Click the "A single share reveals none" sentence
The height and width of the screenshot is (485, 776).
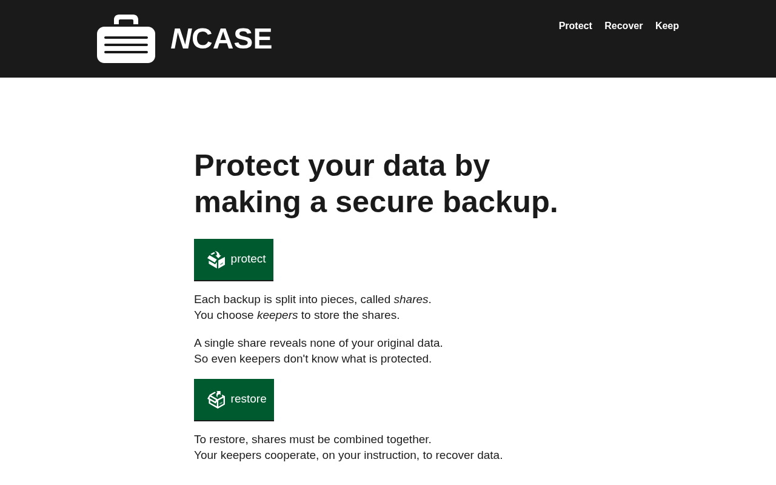click(318, 343)
